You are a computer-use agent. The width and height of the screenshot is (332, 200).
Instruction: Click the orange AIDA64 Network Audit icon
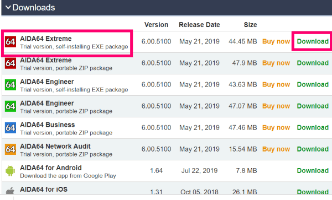coord(11,149)
